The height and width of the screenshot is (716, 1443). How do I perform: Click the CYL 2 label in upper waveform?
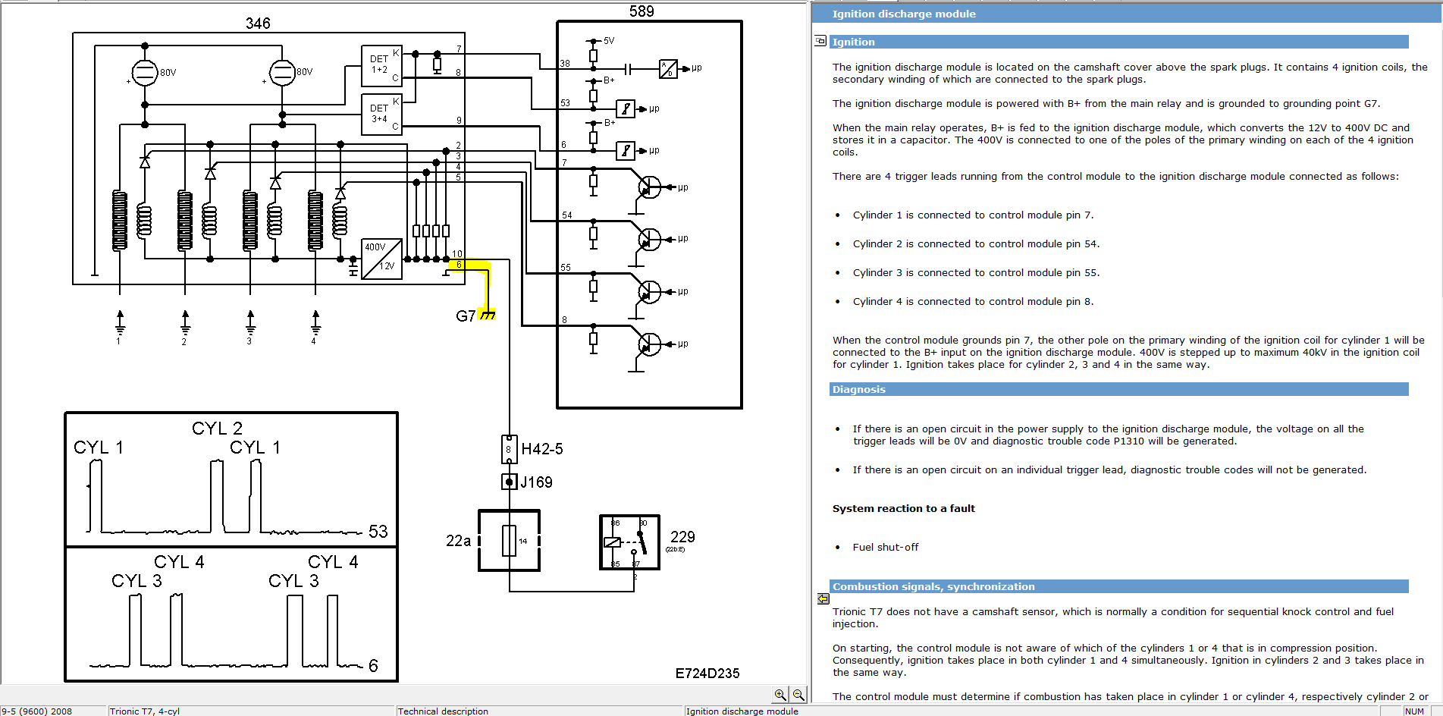click(x=217, y=429)
